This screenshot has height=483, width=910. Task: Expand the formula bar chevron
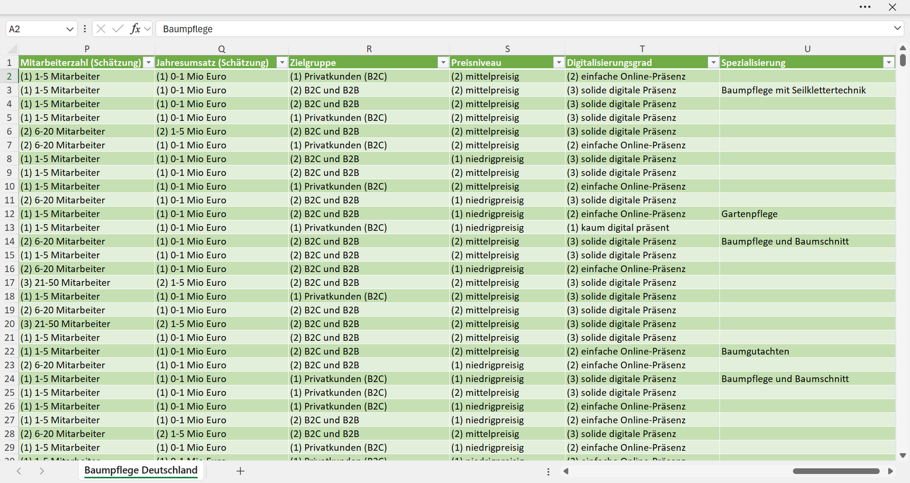click(x=897, y=28)
